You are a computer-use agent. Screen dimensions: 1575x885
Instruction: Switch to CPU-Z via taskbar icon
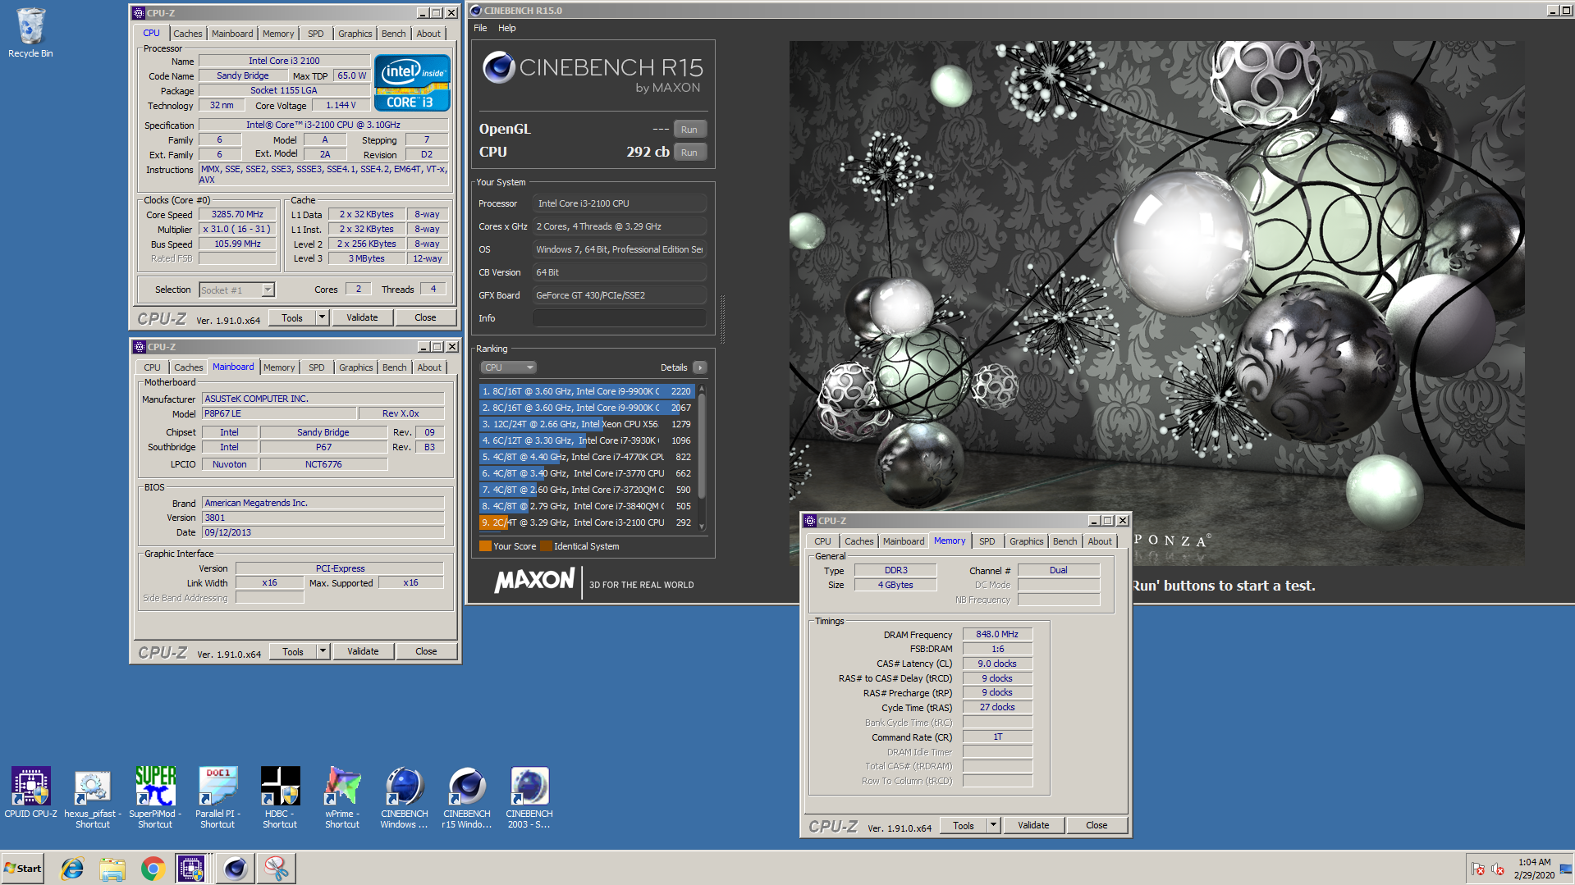(191, 869)
